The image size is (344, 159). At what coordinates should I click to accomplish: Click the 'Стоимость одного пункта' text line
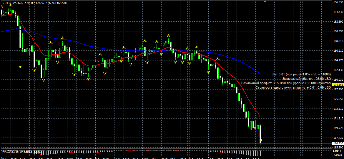[x=293, y=87]
